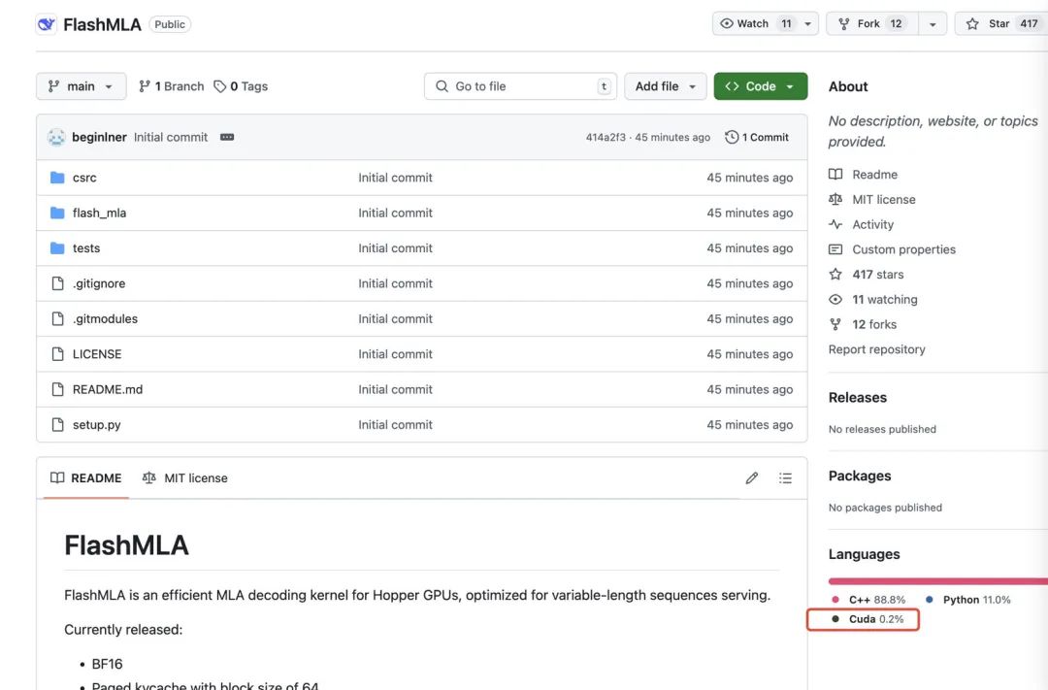Click the setup.py file icon

pos(57,424)
